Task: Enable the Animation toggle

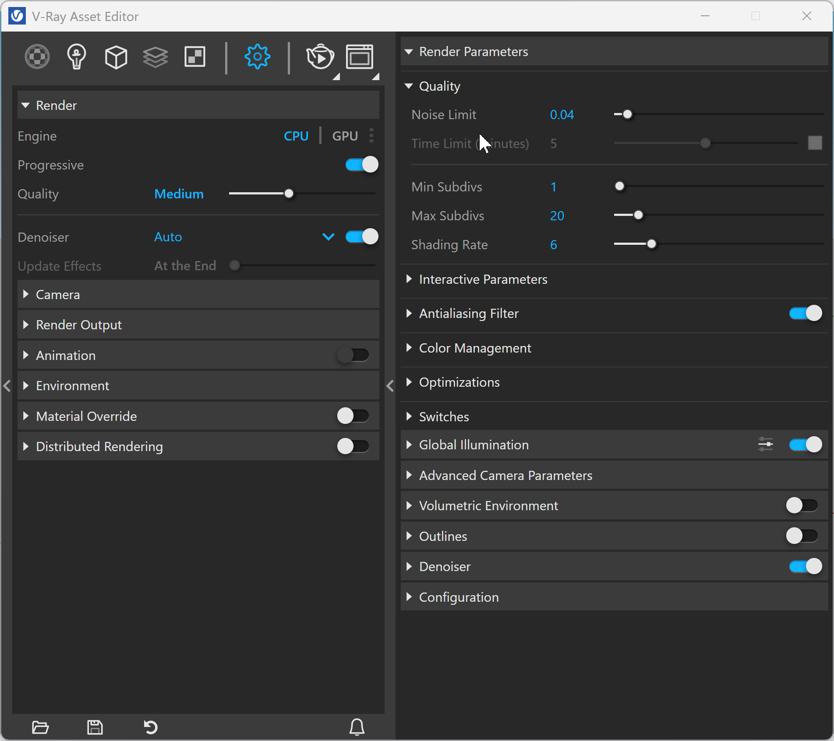Action: coord(353,355)
